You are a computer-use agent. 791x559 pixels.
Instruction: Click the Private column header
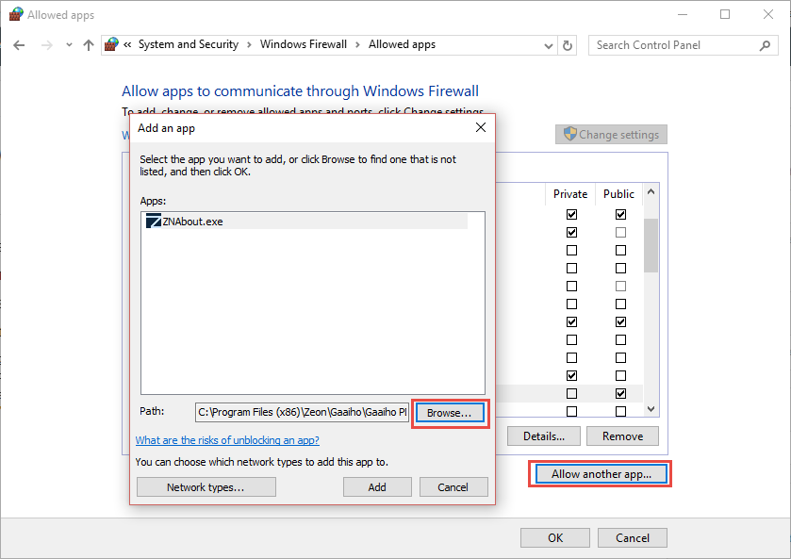pyautogui.click(x=570, y=194)
